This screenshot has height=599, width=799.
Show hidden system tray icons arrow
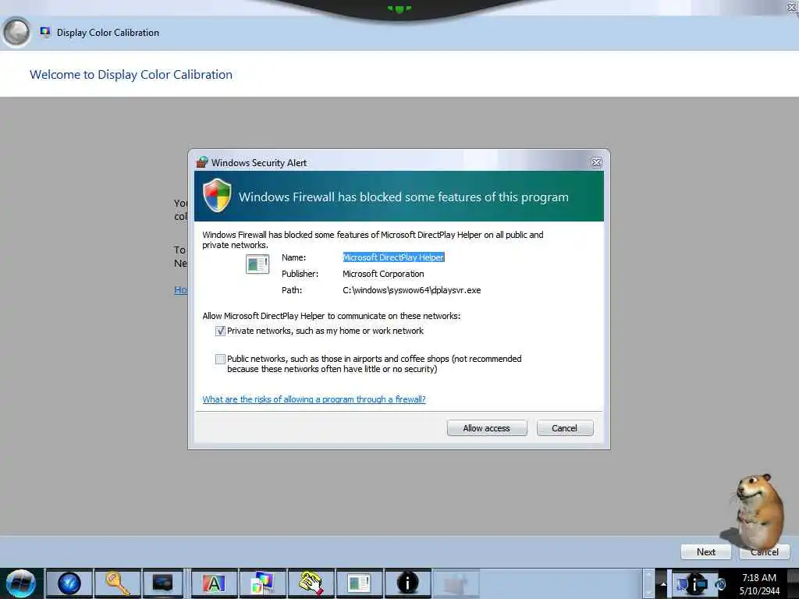(663, 583)
